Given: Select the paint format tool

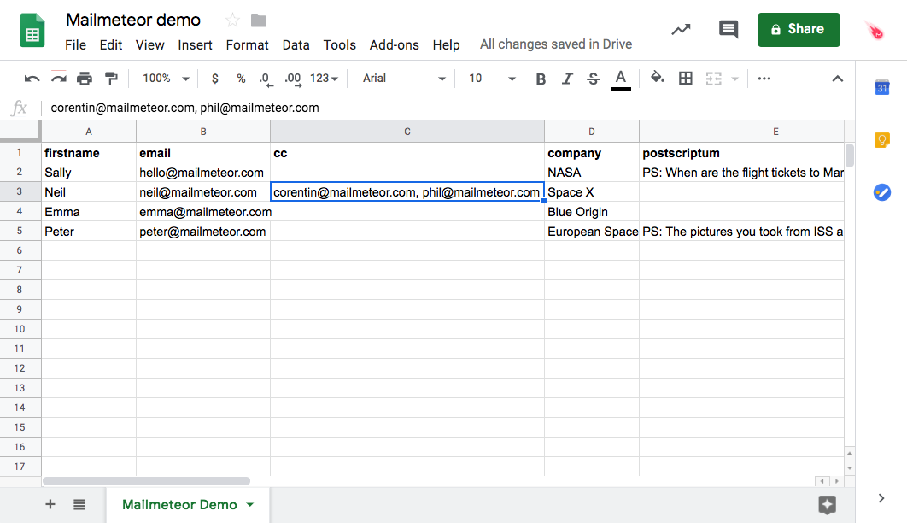Looking at the screenshot, I should [x=110, y=79].
